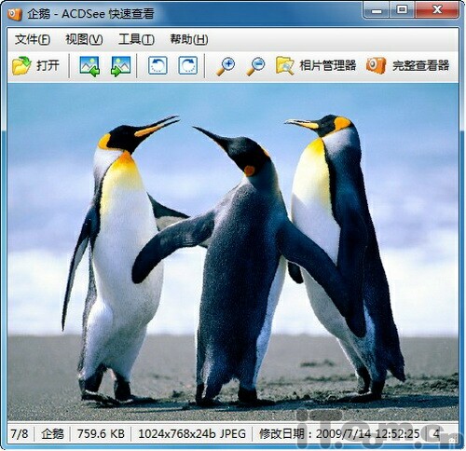The image size is (466, 451).
Task: Click the 完整查看器 label
Action: coord(420,65)
